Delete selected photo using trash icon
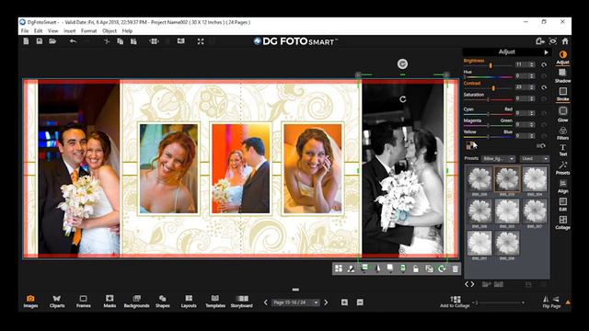Image resolution: width=589 pixels, height=331 pixels. 455,268
